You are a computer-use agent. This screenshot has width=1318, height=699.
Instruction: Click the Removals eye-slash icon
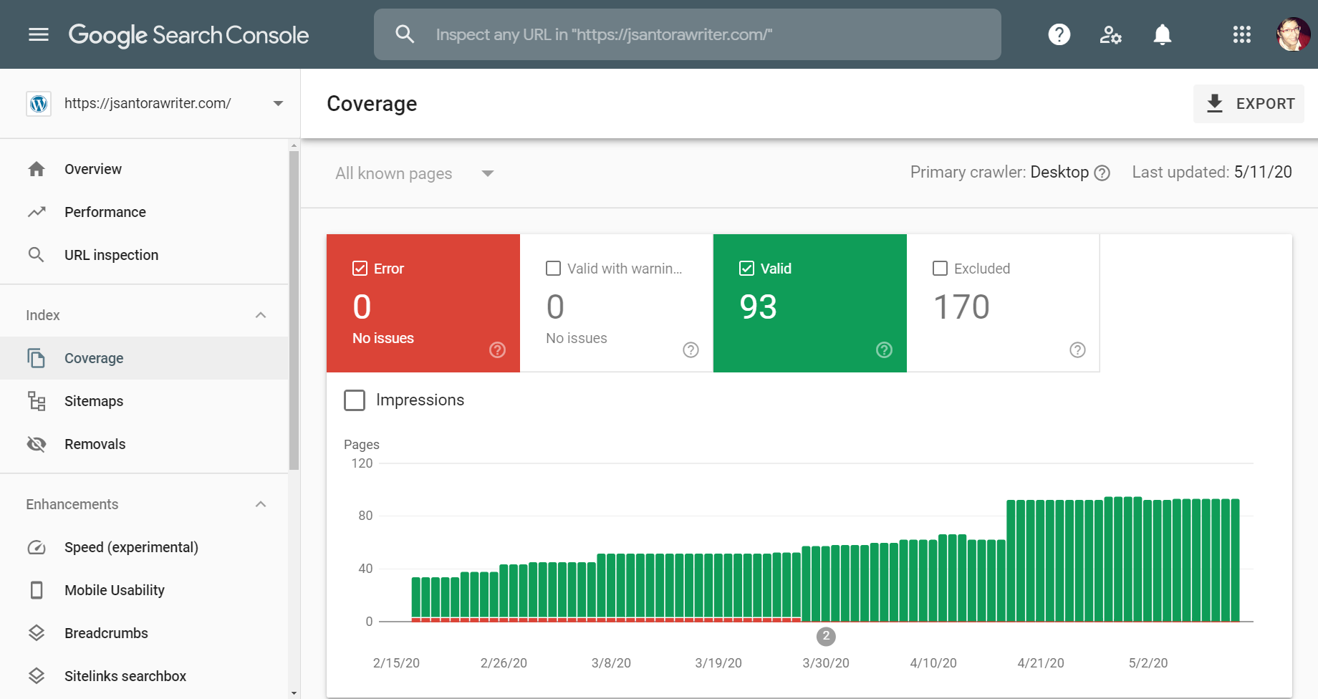36,443
